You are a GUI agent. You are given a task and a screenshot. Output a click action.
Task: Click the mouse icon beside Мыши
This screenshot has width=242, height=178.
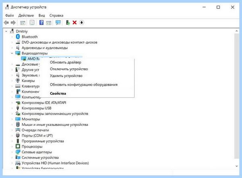18,124
